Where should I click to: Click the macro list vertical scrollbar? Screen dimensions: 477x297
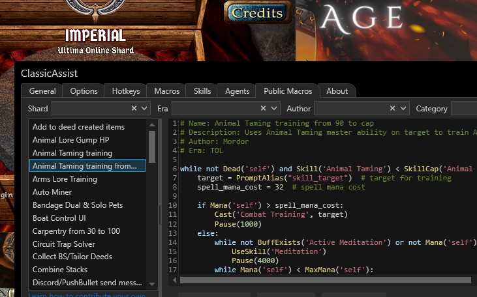(x=152, y=147)
